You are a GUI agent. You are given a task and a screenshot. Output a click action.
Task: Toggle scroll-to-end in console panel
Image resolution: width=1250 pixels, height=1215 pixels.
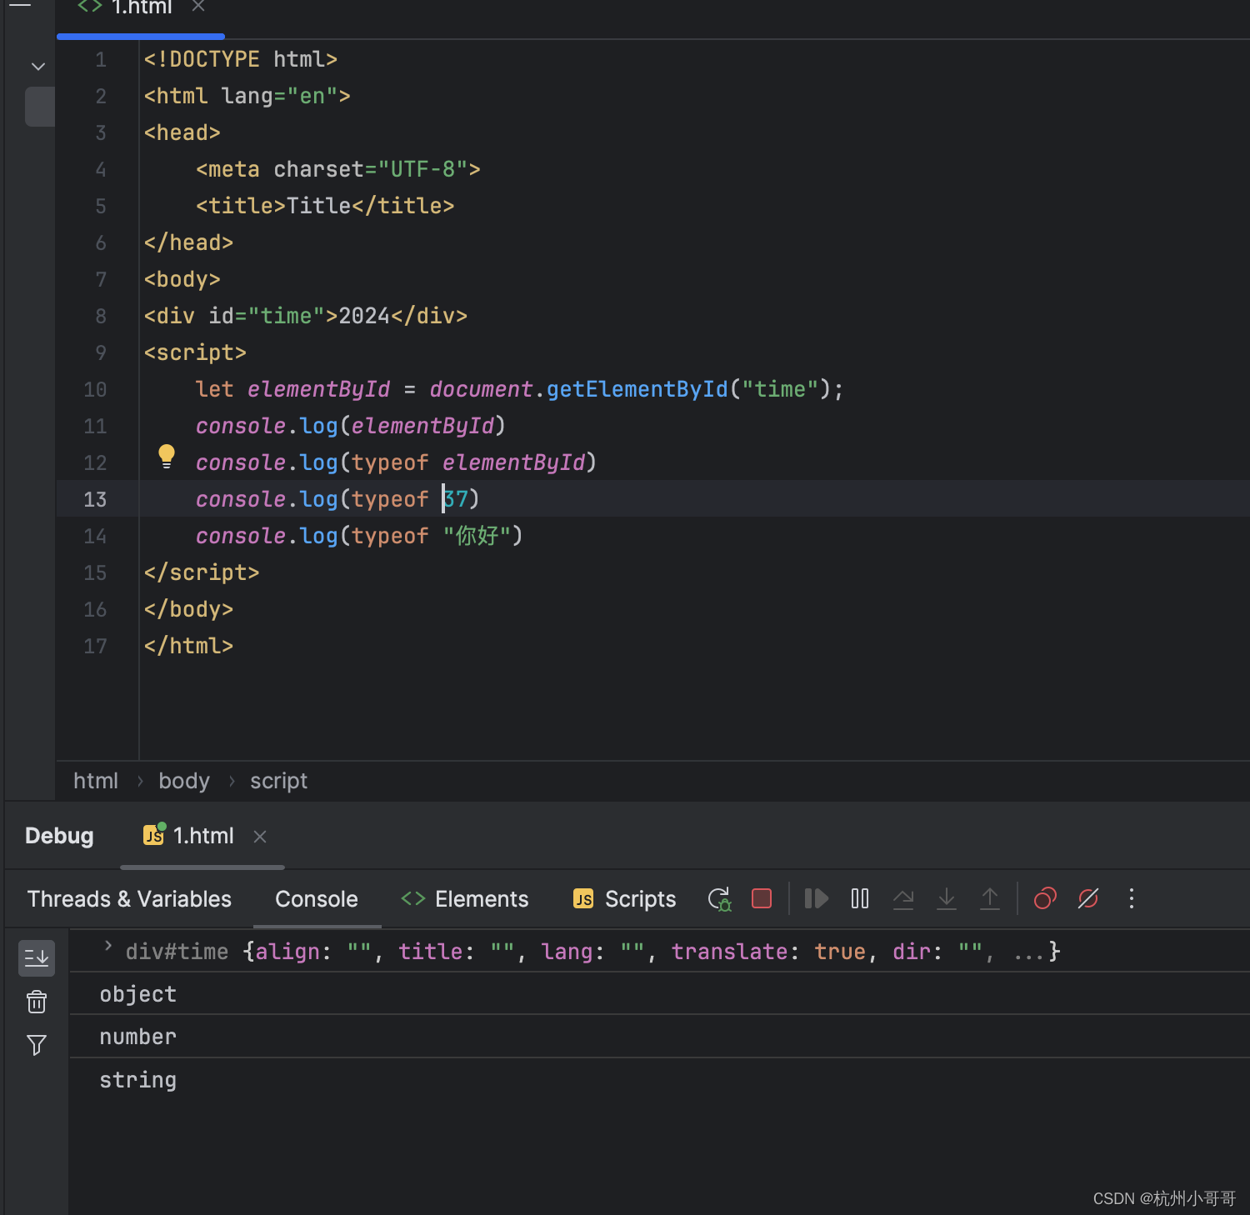(37, 957)
